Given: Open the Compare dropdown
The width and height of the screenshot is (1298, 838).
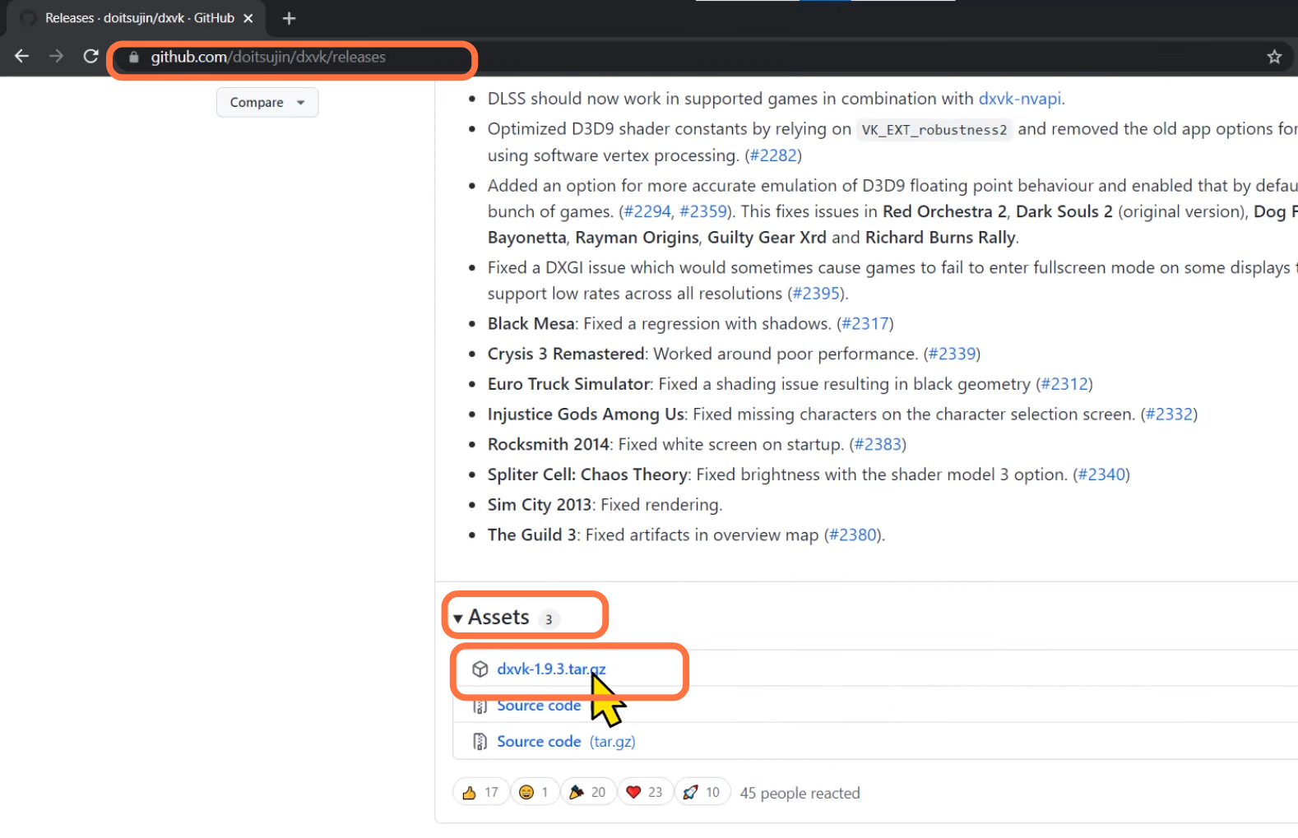Looking at the screenshot, I should click(x=267, y=103).
